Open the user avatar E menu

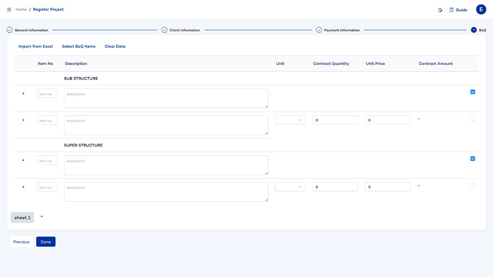pos(481,9)
